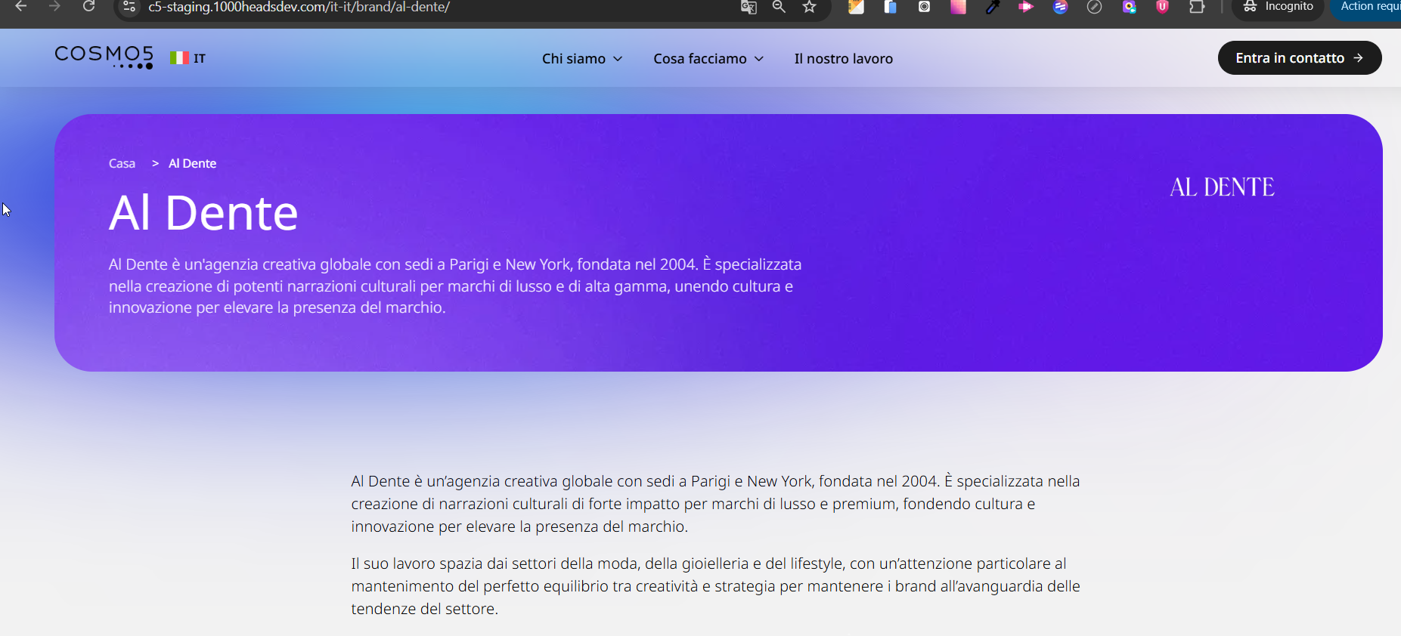Image resolution: width=1401 pixels, height=636 pixels.
Task: Click the body paragraph starting Al Dente è un'agenzia
Action: (715, 504)
